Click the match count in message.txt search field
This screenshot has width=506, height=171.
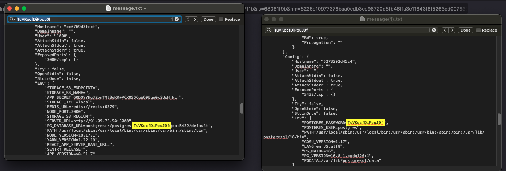[173, 19]
